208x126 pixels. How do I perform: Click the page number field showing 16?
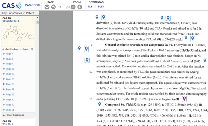pyautogui.click(x=61, y=7)
